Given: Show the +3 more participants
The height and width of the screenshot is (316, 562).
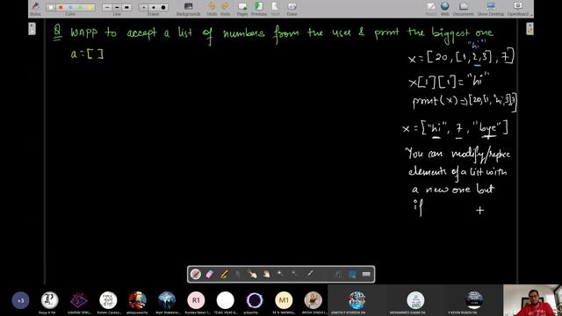Looking at the screenshot, I should click(20, 300).
